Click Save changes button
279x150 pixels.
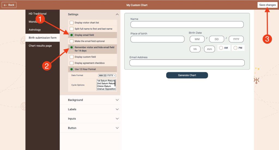(x=267, y=5)
